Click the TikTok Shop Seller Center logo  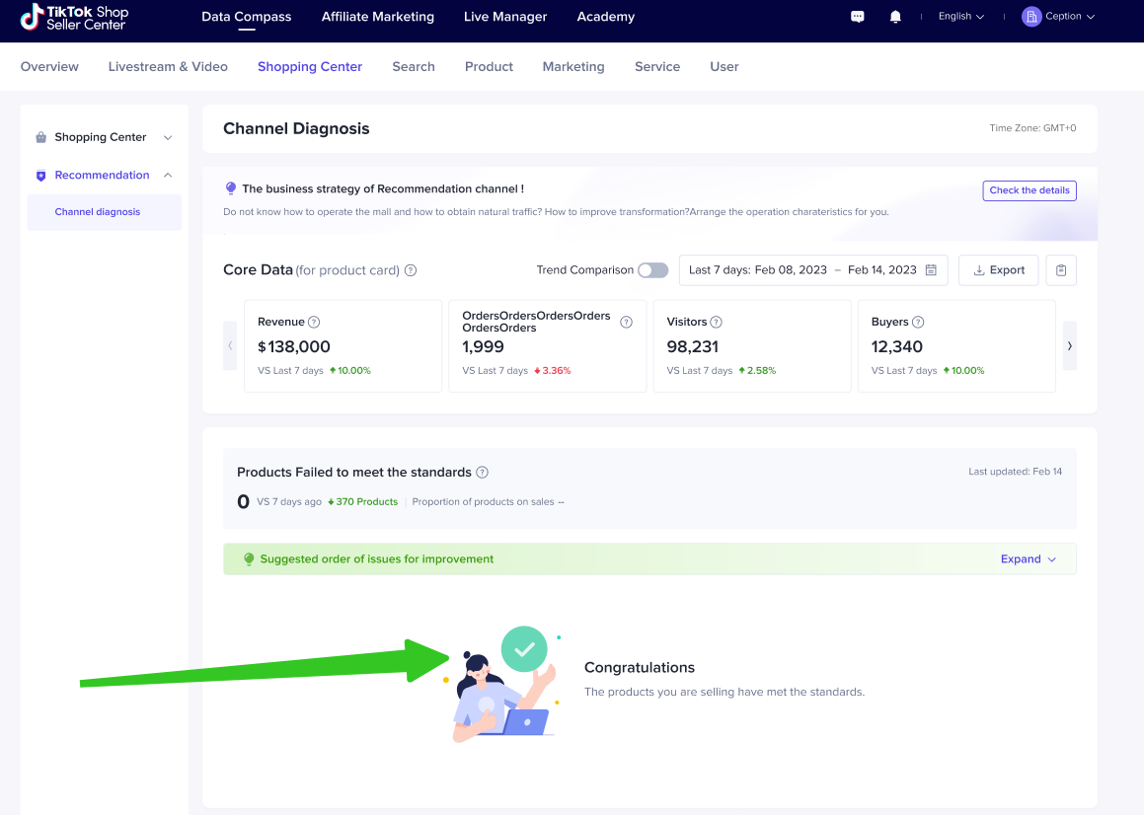(x=75, y=17)
